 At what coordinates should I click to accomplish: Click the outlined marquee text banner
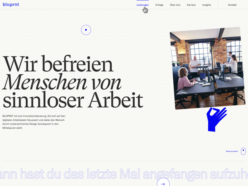point(124,174)
